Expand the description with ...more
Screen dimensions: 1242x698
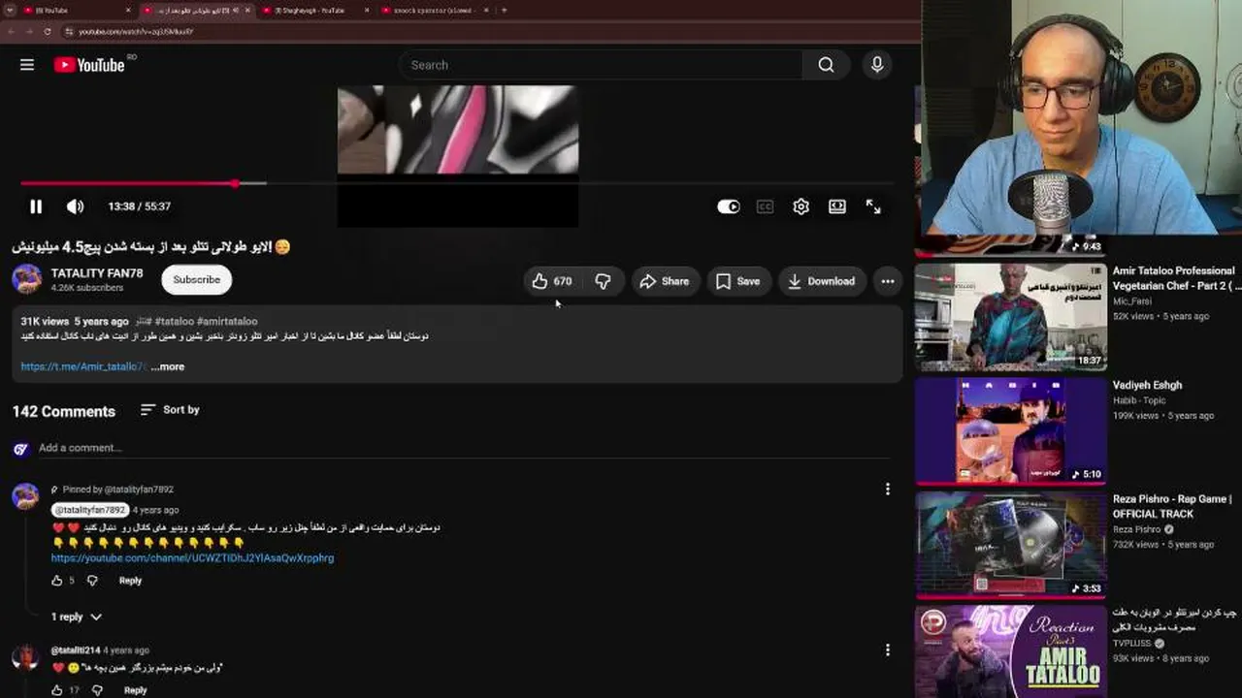[x=167, y=366]
